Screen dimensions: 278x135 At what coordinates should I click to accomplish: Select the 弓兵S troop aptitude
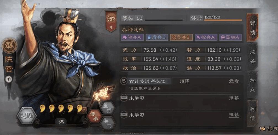[182, 37]
